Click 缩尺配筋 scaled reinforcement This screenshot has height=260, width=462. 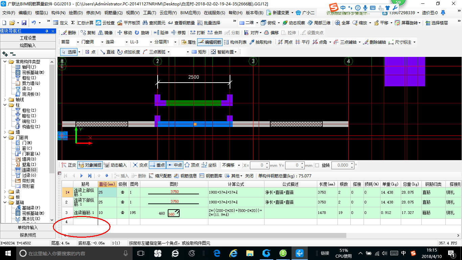click(160, 176)
